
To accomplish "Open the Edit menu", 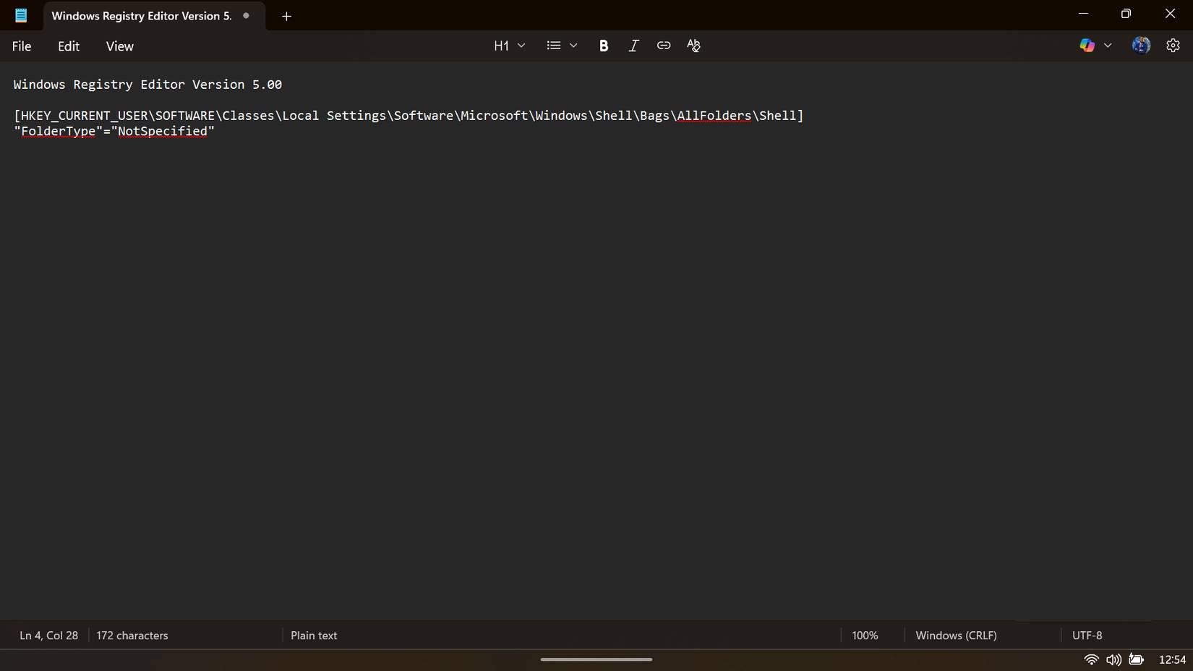I will click(x=69, y=46).
